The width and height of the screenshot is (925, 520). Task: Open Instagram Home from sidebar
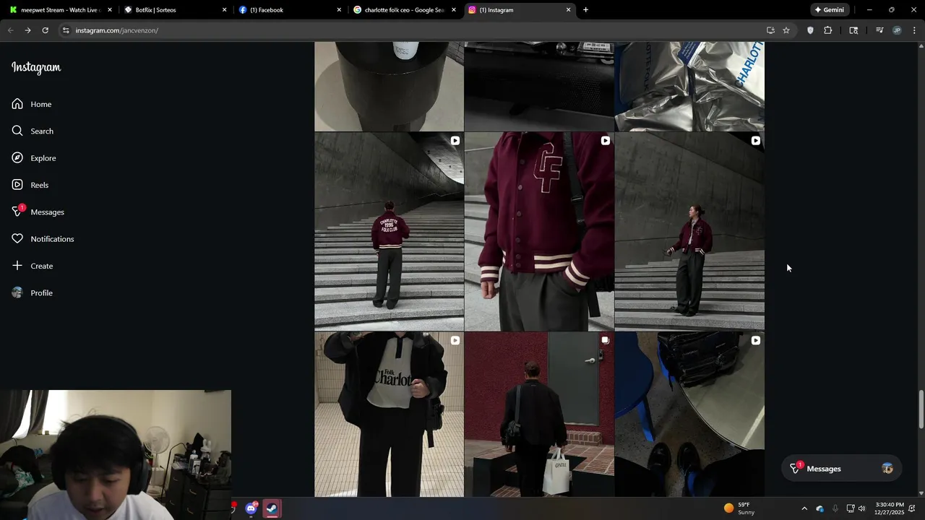(x=32, y=104)
